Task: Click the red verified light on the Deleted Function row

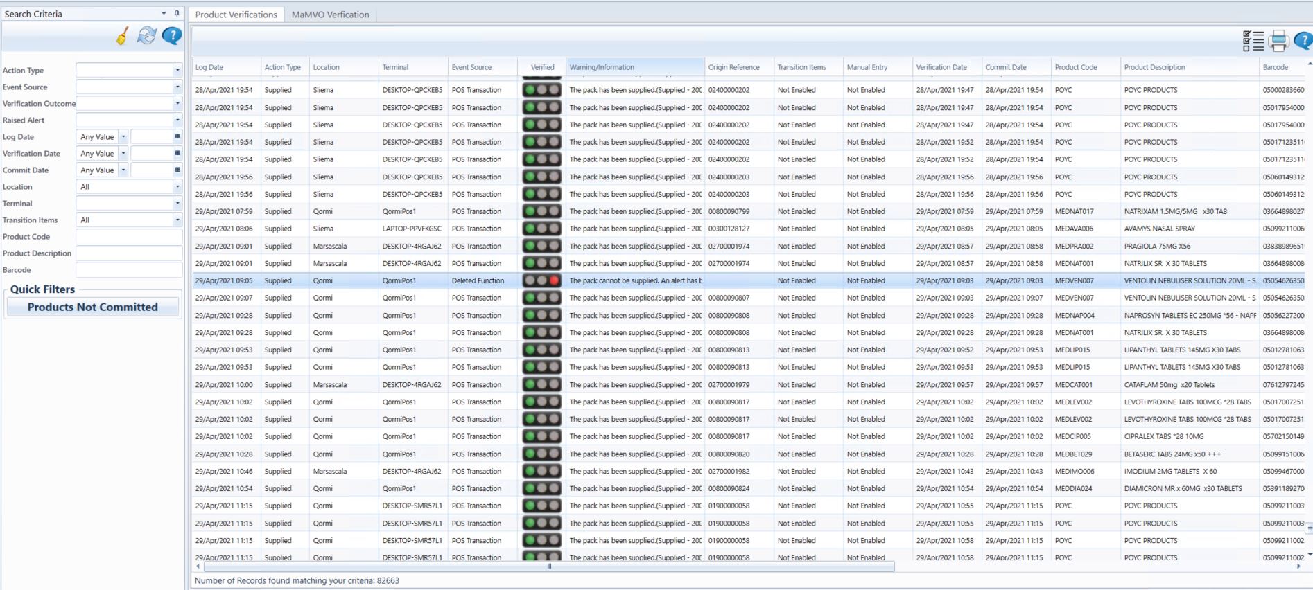Action: tap(554, 280)
